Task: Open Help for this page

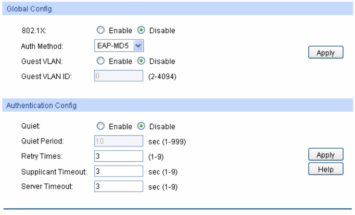Action: click(327, 169)
